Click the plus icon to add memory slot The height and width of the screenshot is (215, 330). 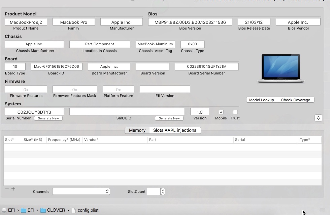click(13, 189)
